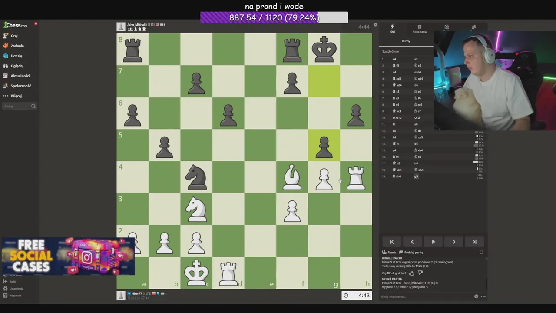Go to first move
Viewport: 556px width, 313px height.
click(392, 242)
